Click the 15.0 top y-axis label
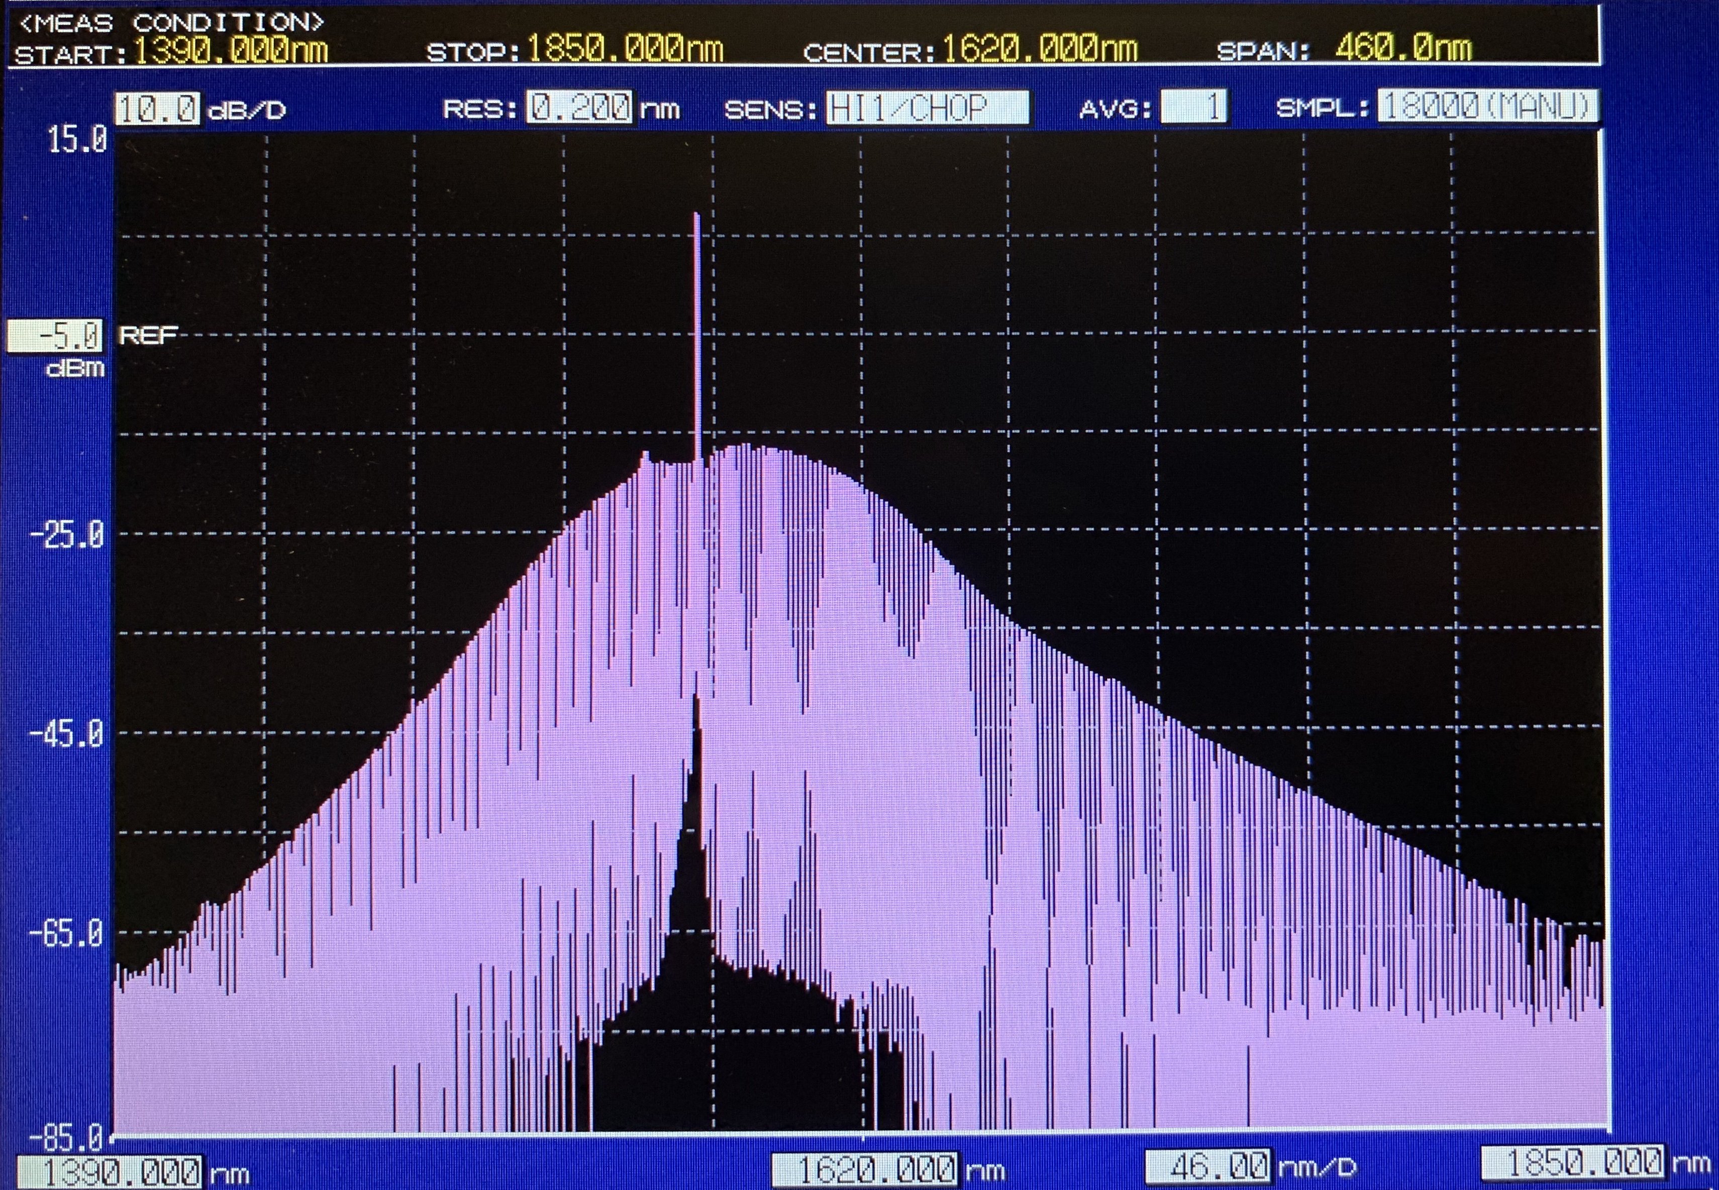This screenshot has width=1719, height=1190. (77, 140)
